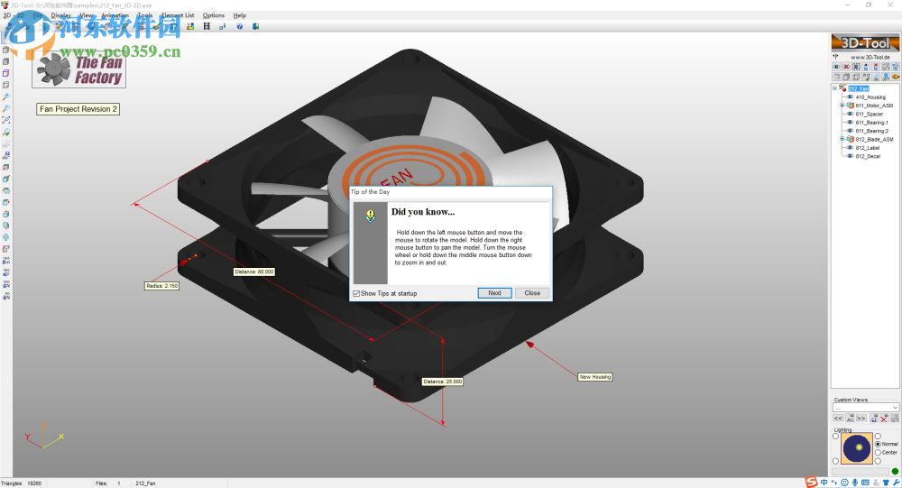Click the green status indicator circle
This screenshot has height=488, width=902.
coord(895,471)
